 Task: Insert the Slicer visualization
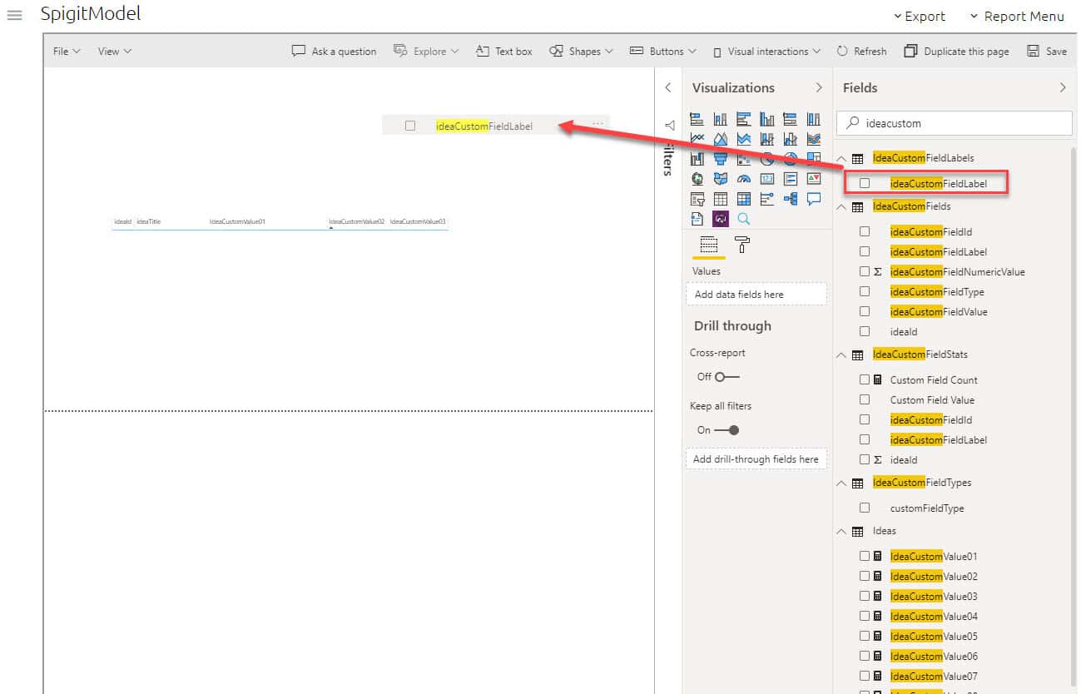(x=697, y=199)
